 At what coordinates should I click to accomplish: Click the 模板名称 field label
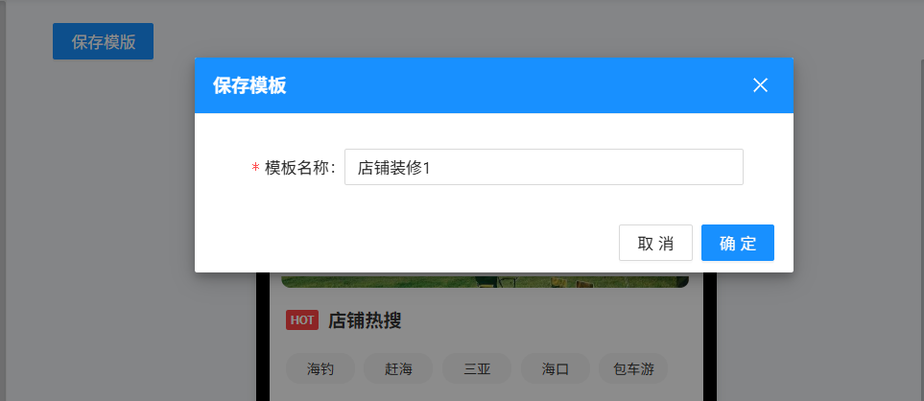tap(300, 168)
